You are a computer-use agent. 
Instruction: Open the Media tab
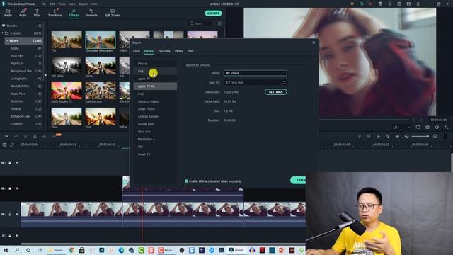click(x=8, y=13)
